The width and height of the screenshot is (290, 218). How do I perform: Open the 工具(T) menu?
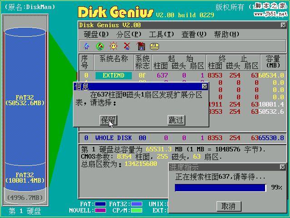coord(161,34)
